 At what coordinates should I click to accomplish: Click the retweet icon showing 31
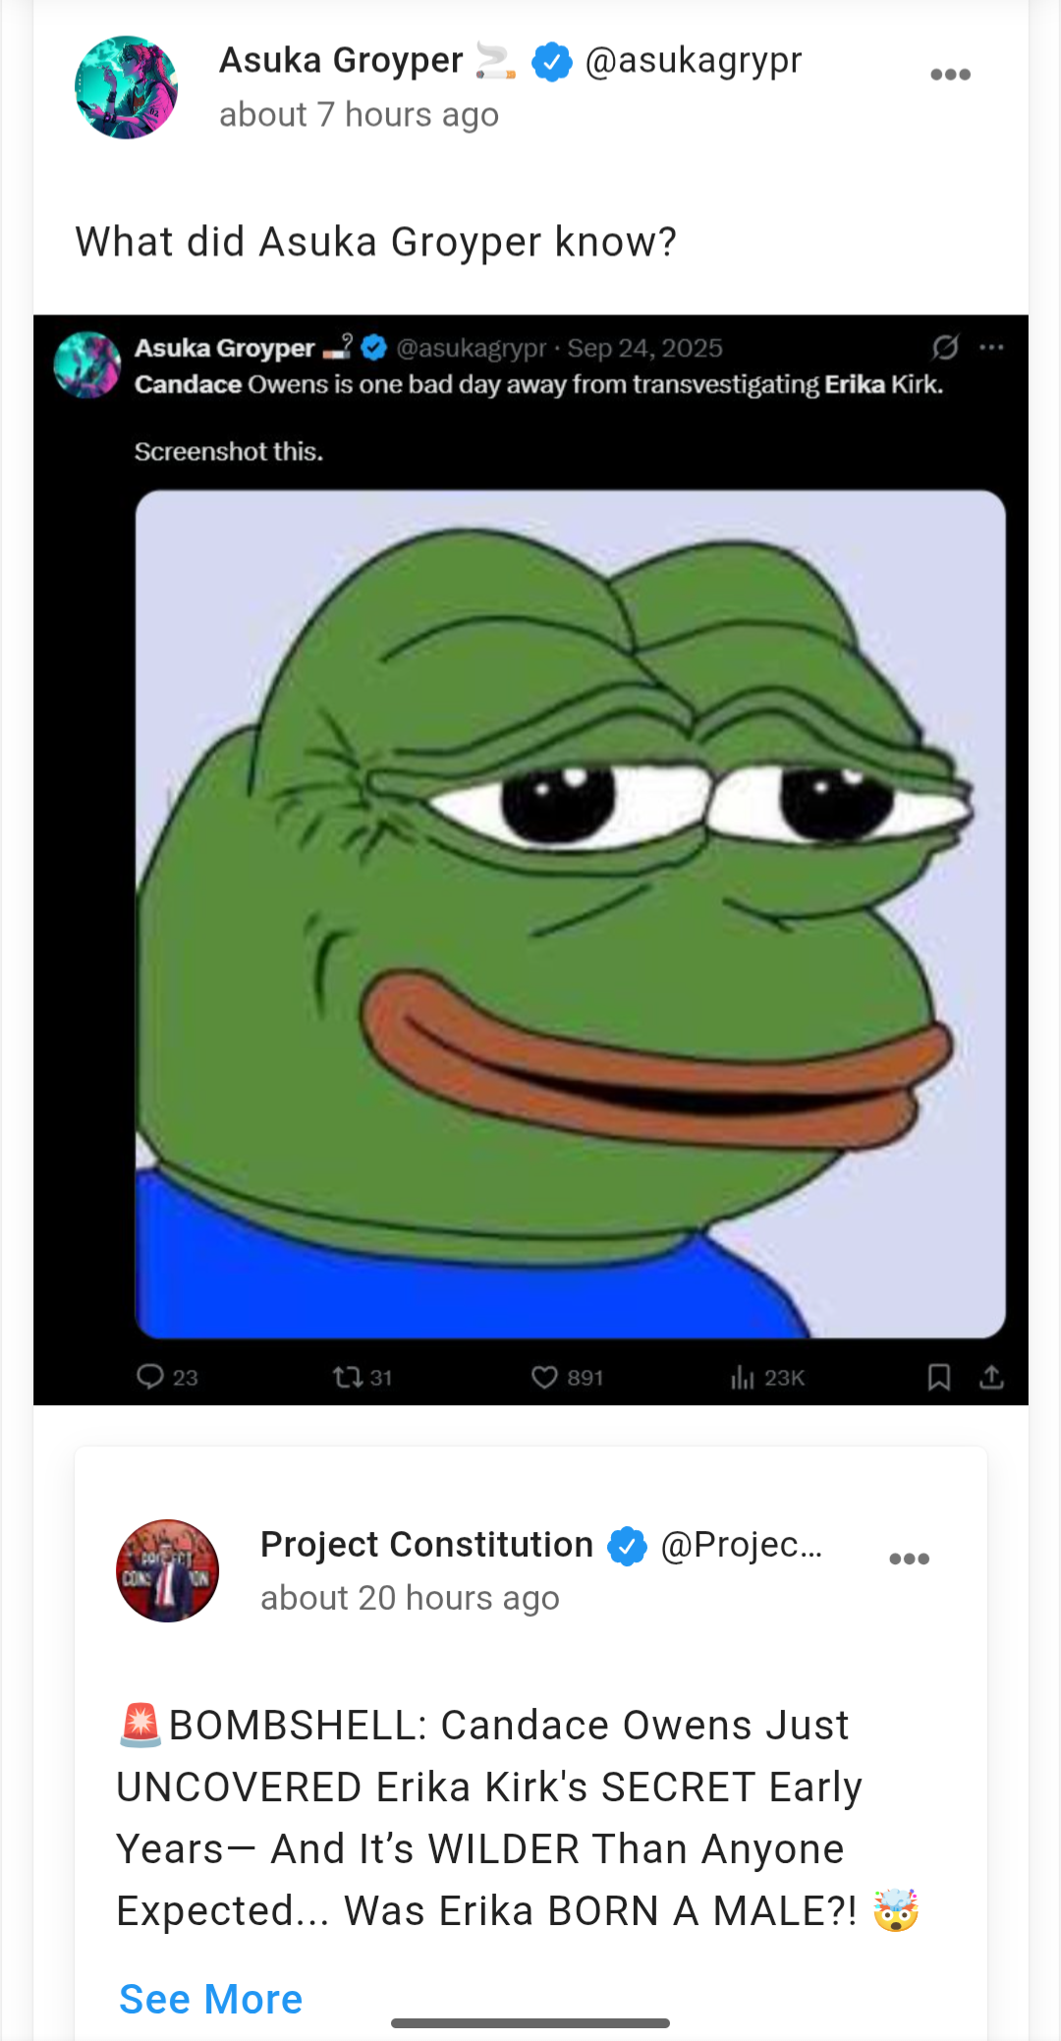348,1378
